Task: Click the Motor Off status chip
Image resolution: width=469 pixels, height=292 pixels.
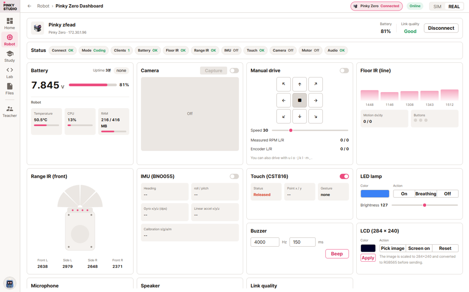Action: [311, 50]
